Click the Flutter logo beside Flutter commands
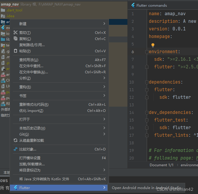Screen dimensions: 198x194 133,5
